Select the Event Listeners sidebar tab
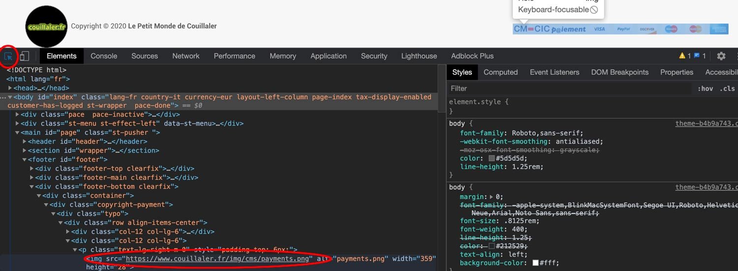This screenshot has width=738, height=271. tap(554, 72)
